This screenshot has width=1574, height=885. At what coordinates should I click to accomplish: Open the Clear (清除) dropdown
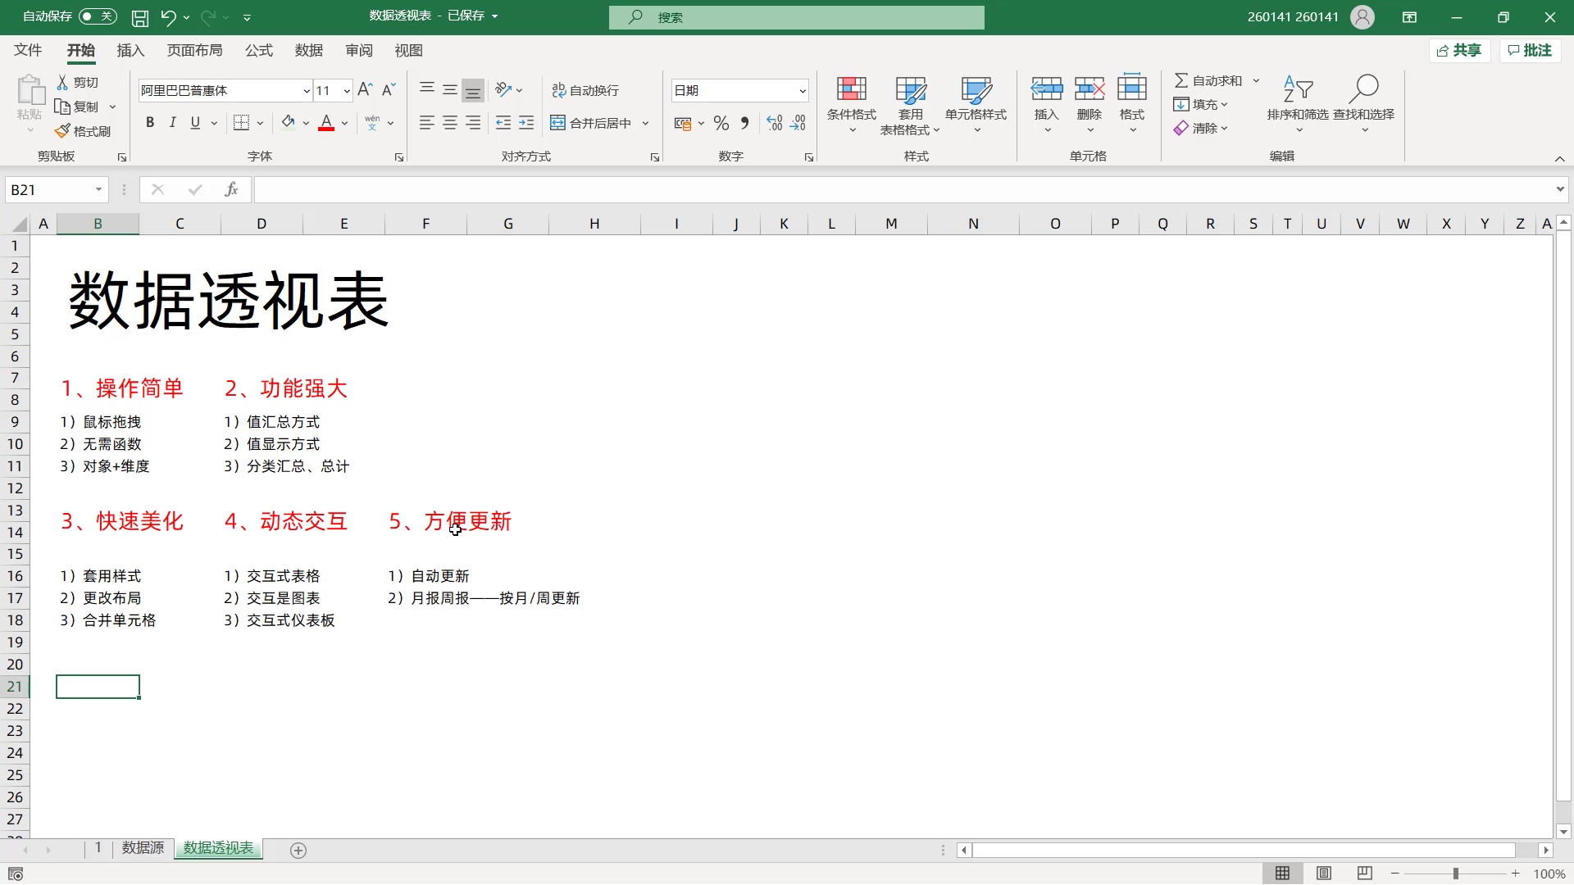[x=1201, y=128]
